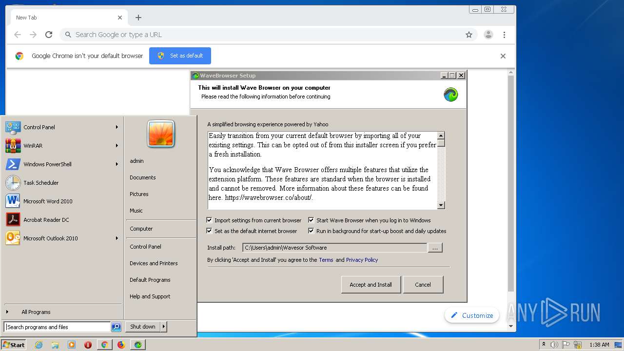Expand Control Panel submenu arrow in programs list
Screen dimensions: 624x351
click(x=117, y=127)
